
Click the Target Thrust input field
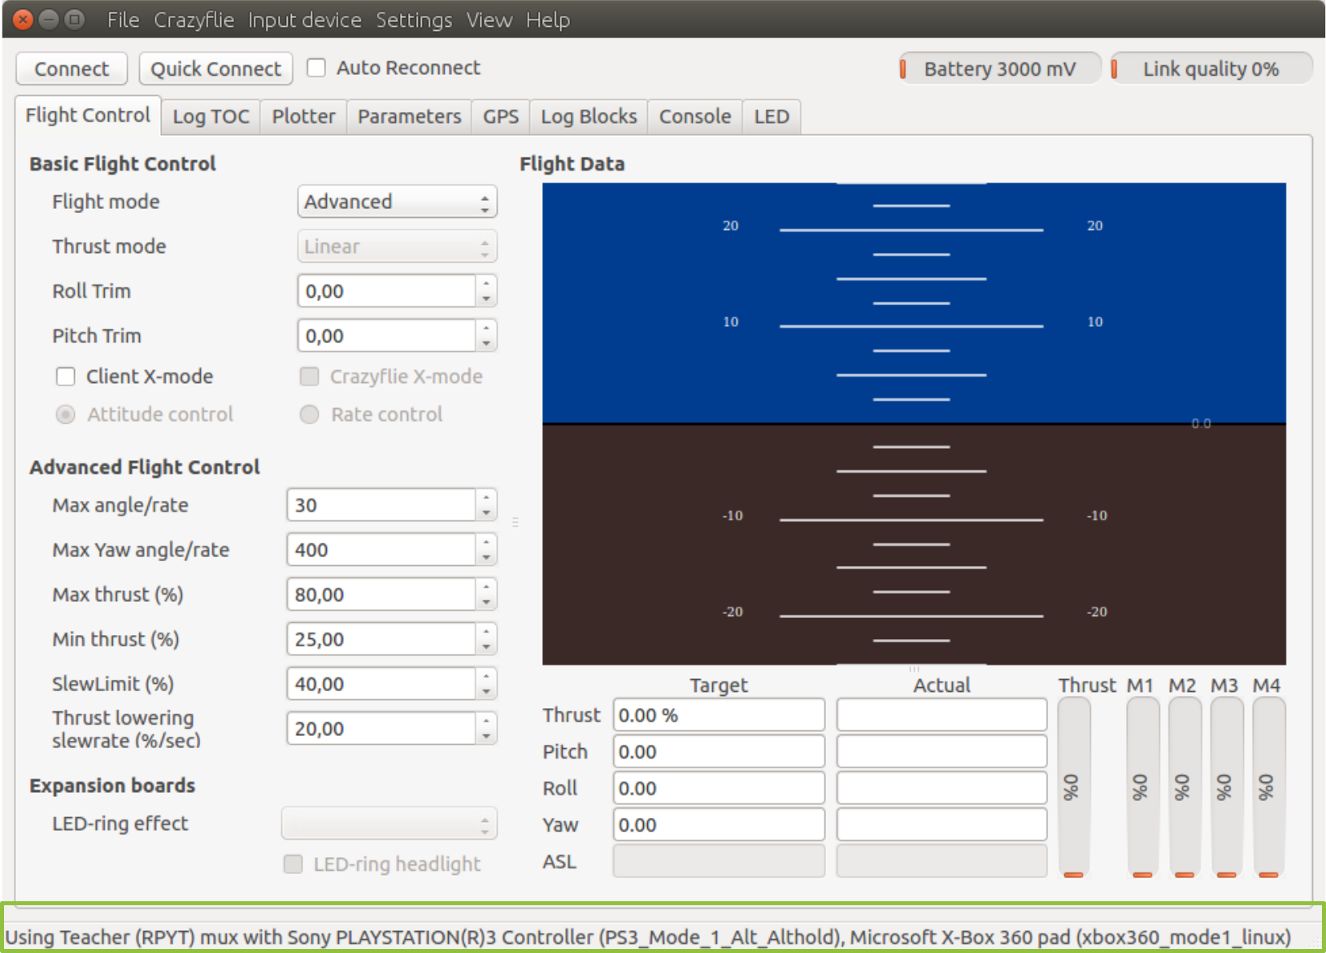click(718, 715)
